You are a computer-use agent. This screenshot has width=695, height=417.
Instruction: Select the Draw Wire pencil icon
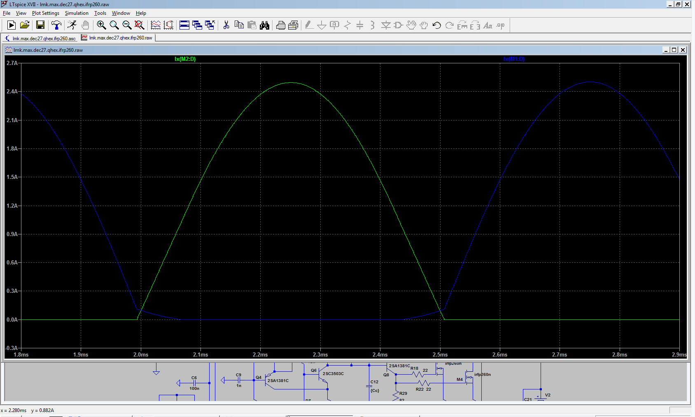point(309,25)
